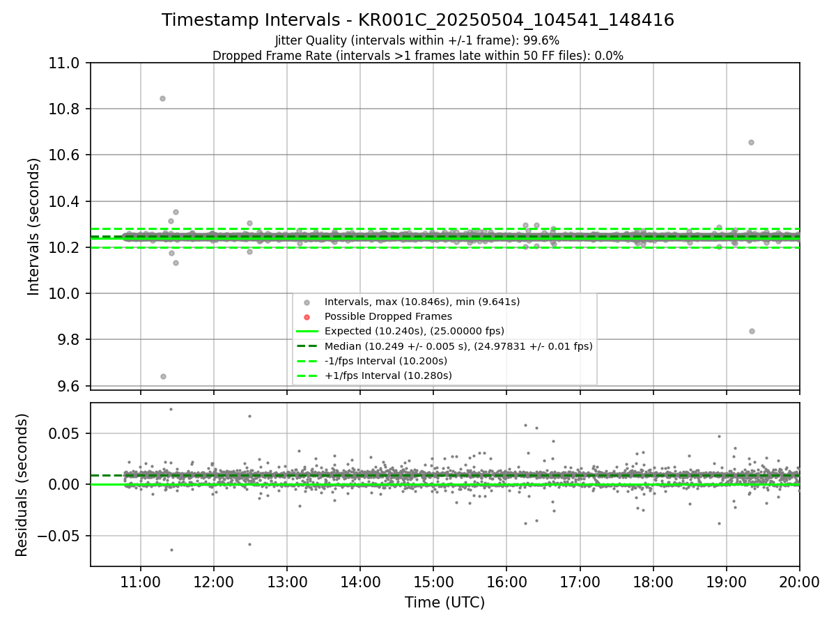Click the 'Intervals (seconds)' y-axis label
The image size is (836, 627).
pyautogui.click(x=34, y=226)
